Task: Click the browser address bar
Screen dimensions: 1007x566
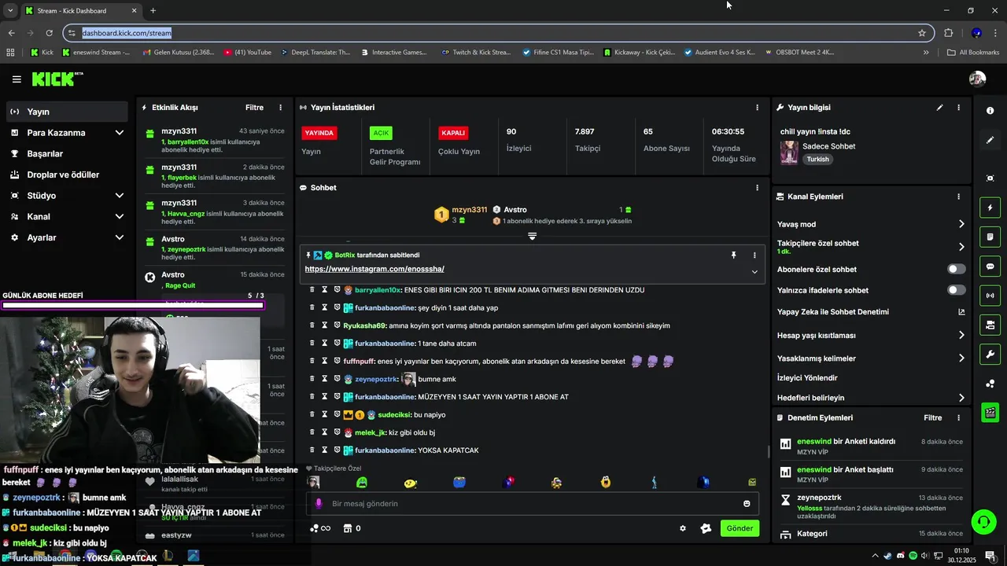Action: click(499, 33)
